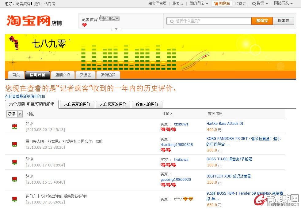Select the 信用评价 tab
This screenshot has width=301, height=209.
click(x=38, y=75)
